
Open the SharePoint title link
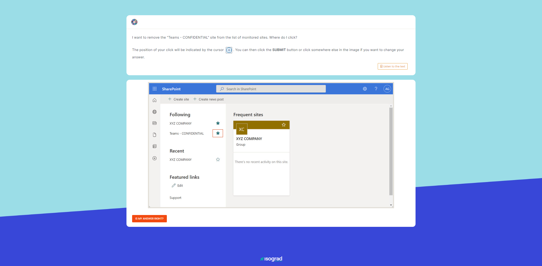click(x=171, y=89)
